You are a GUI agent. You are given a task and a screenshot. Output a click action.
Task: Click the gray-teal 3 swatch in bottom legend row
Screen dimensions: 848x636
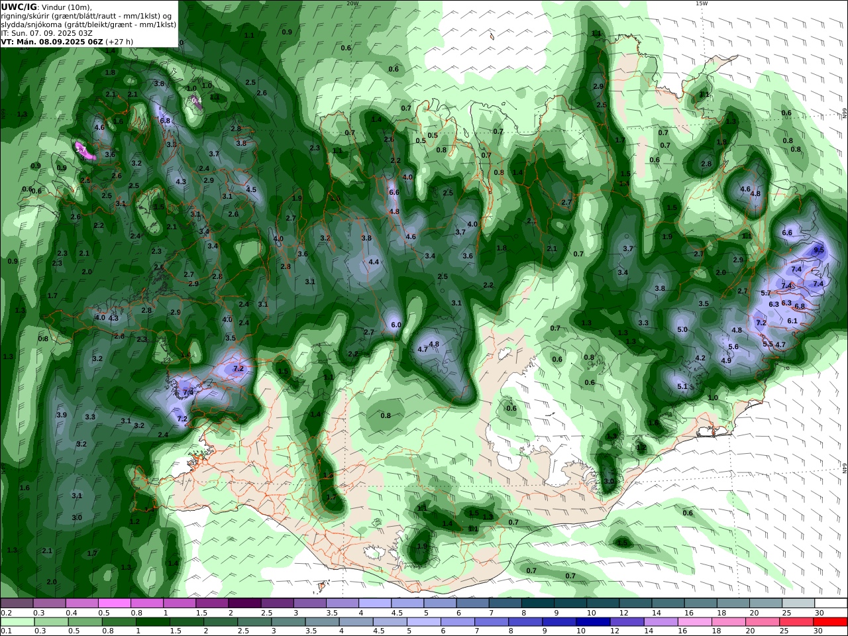point(288,622)
